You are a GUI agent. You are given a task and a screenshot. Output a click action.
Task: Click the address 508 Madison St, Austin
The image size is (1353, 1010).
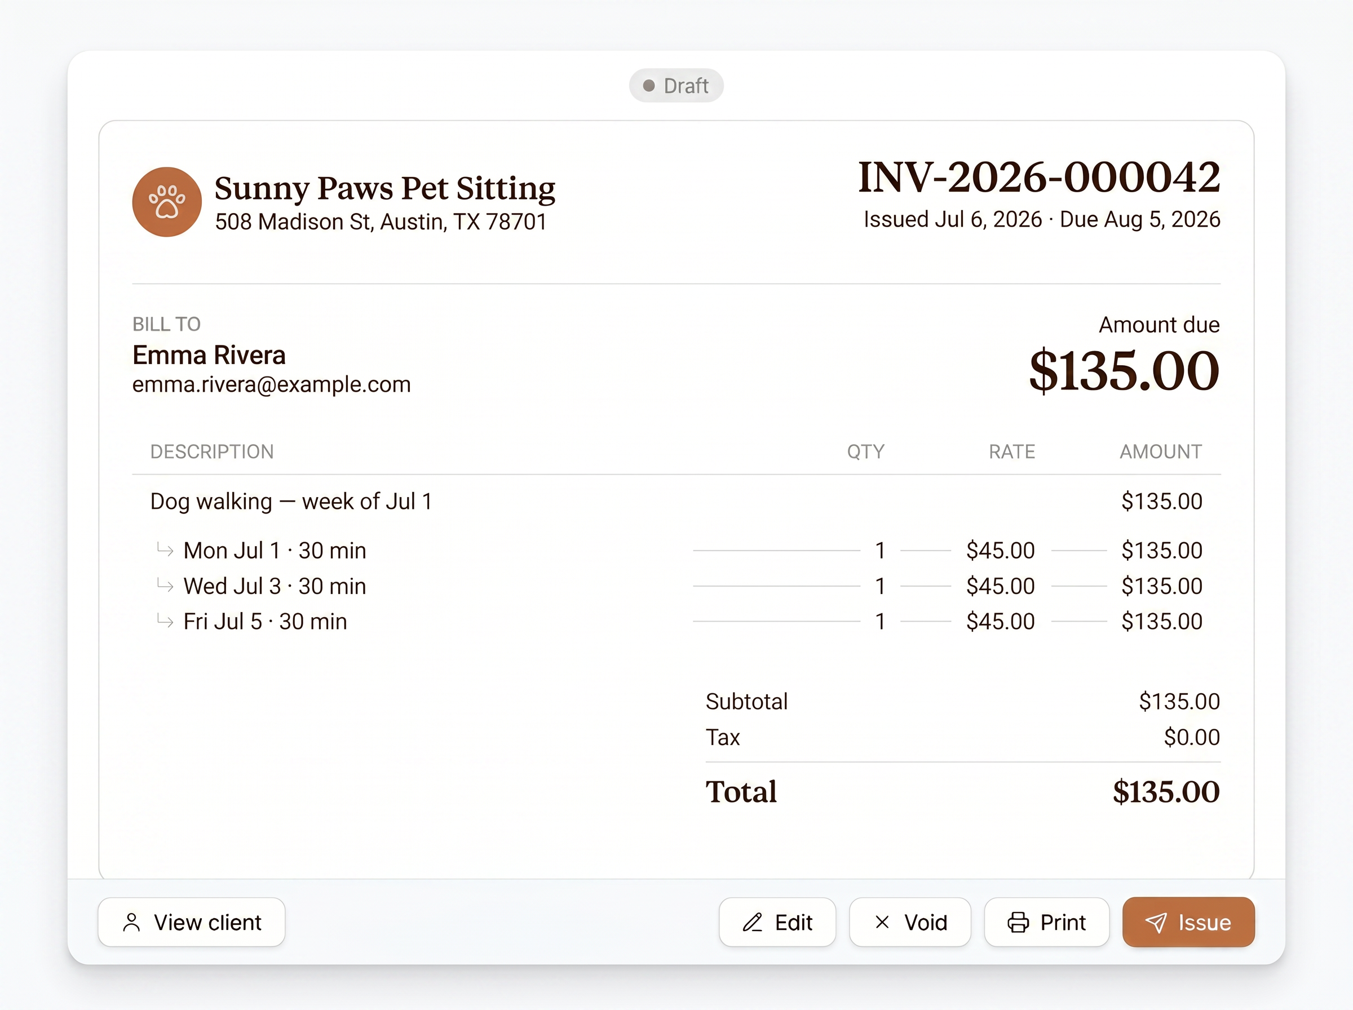tap(381, 222)
